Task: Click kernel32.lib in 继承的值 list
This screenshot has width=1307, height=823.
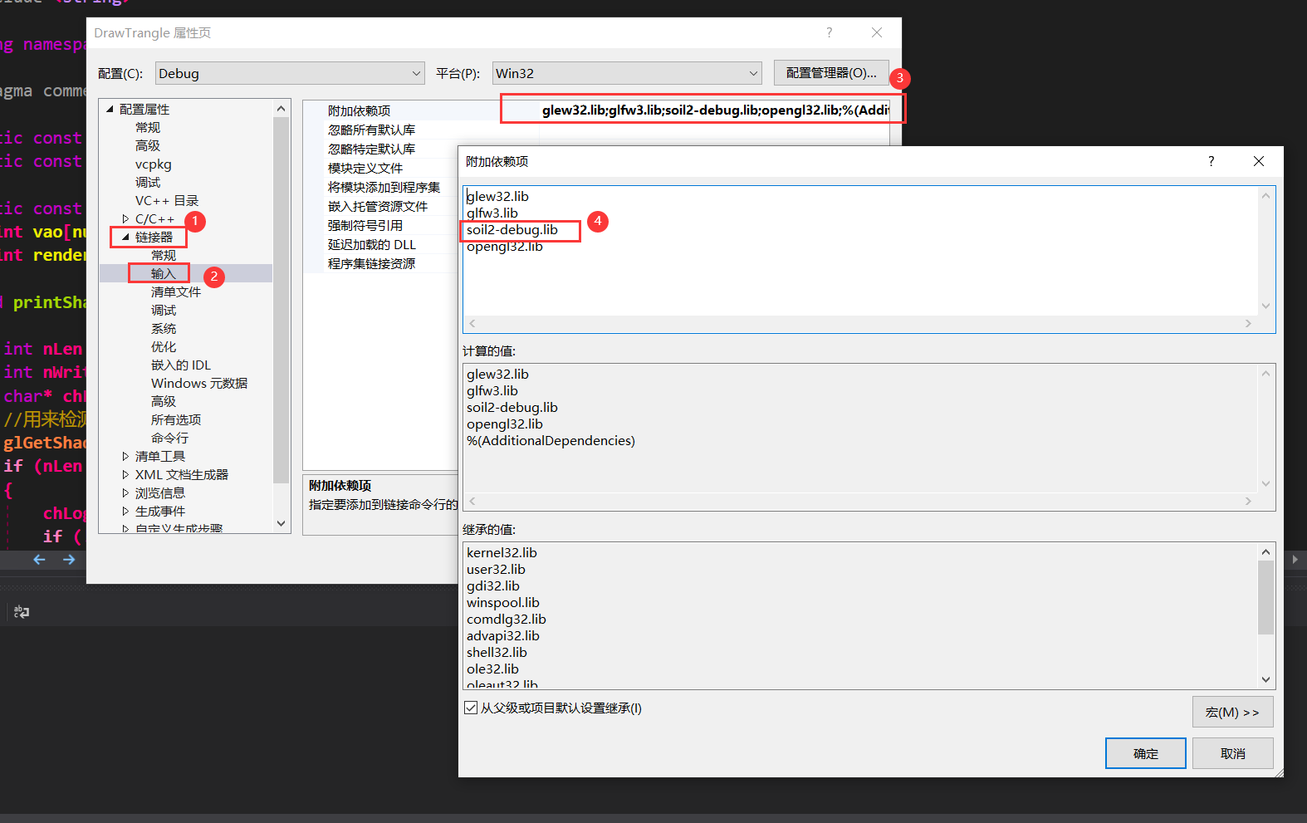Action: [x=502, y=552]
